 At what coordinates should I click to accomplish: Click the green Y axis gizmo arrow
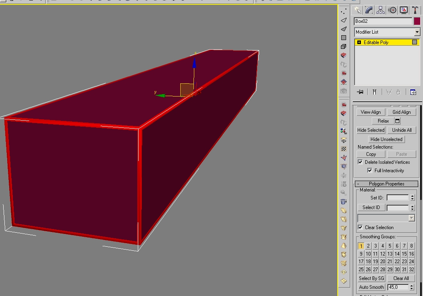click(161, 95)
